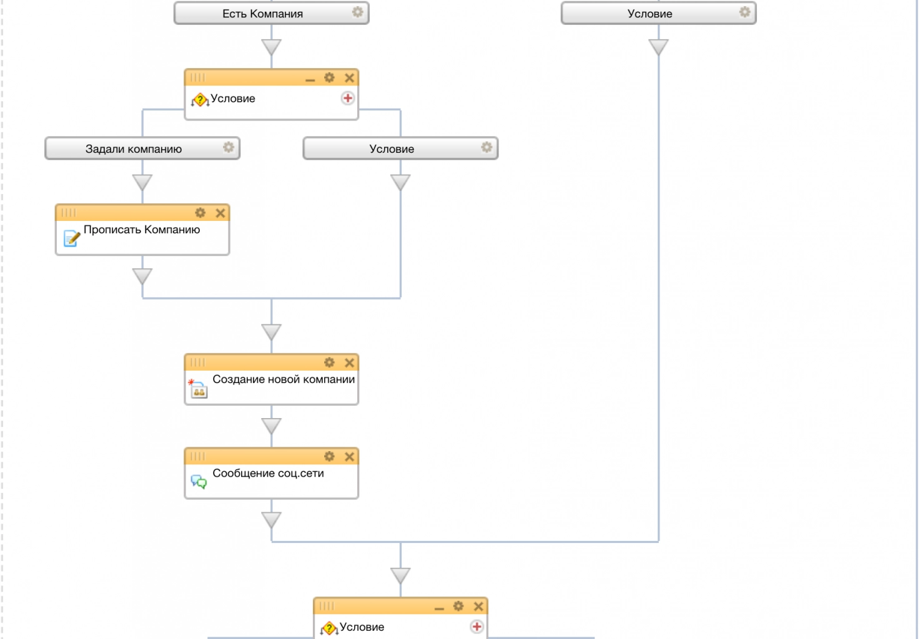
Task: Click insert arrow below Прописать Компанию block
Action: [142, 276]
